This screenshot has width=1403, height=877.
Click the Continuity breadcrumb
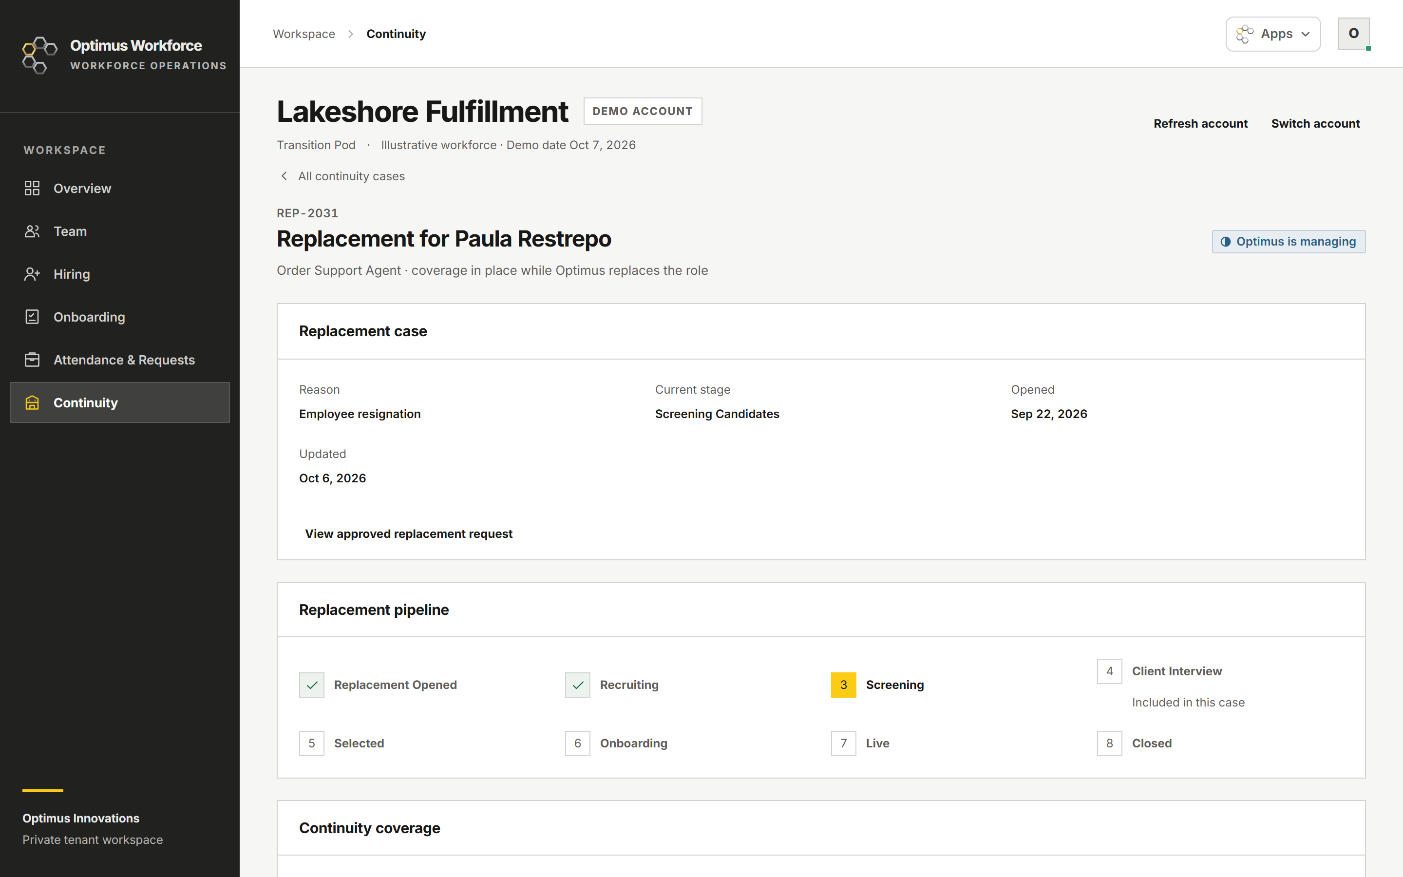[396, 34]
